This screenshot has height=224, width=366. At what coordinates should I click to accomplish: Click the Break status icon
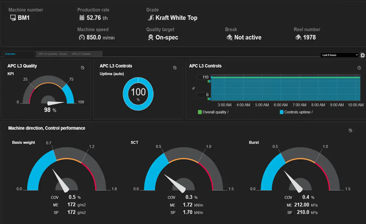pos(230,37)
